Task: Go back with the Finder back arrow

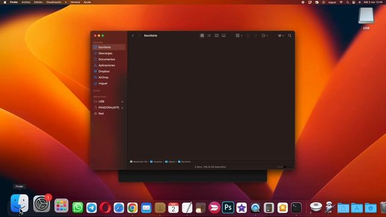Action: coord(133,36)
